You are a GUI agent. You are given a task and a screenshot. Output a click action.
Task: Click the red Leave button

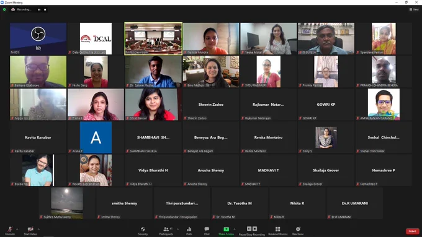click(x=412, y=231)
